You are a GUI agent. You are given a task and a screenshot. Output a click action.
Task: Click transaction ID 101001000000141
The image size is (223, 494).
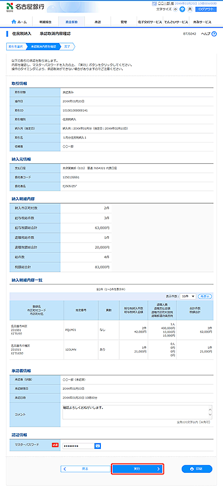click(x=75, y=111)
